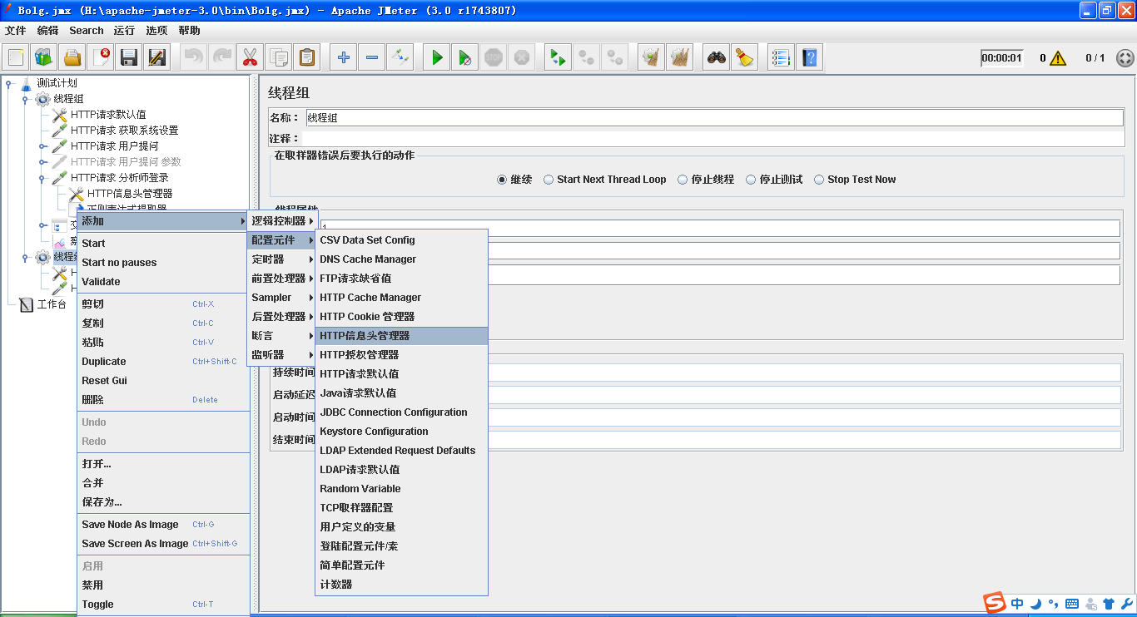
Task: Click Duplicate in context menu
Action: point(163,362)
